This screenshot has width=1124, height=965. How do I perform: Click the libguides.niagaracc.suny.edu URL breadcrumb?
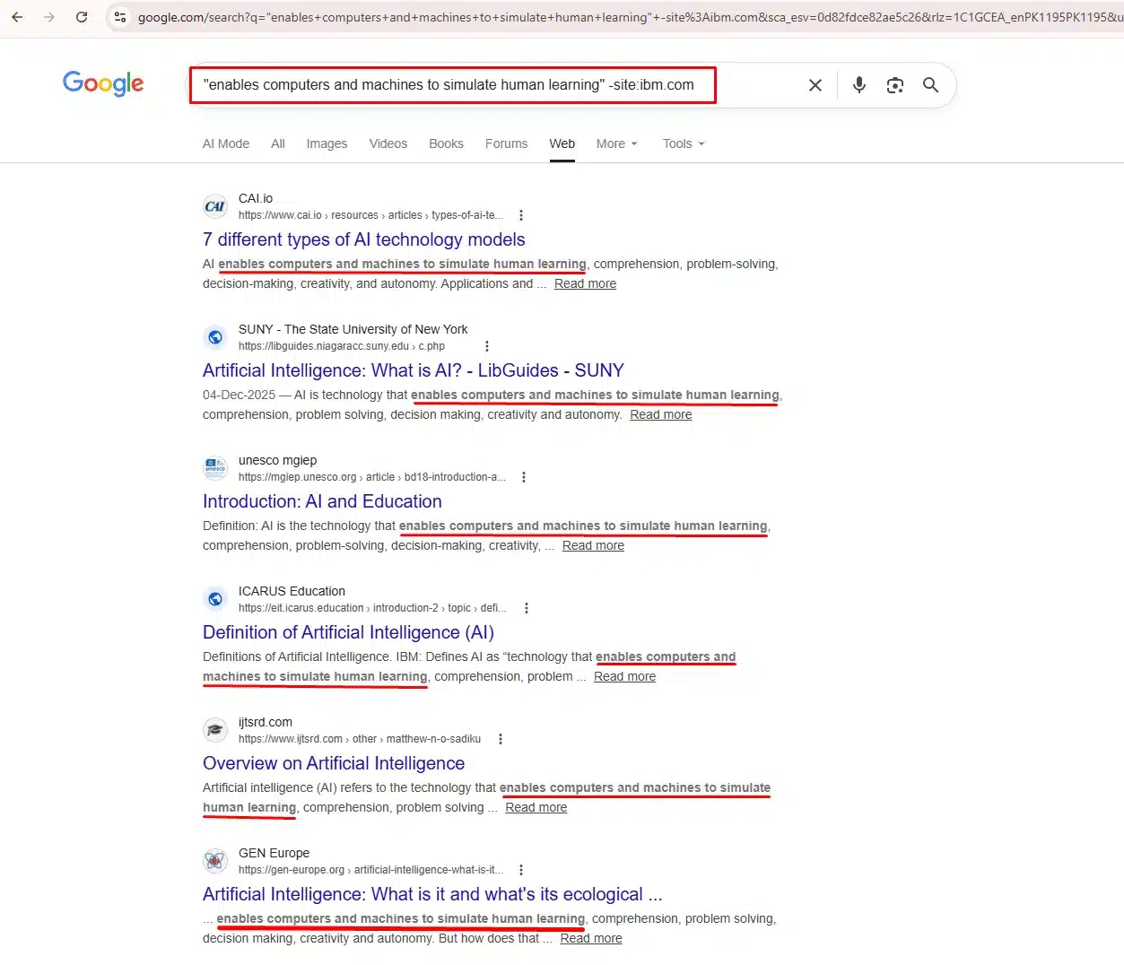point(342,346)
